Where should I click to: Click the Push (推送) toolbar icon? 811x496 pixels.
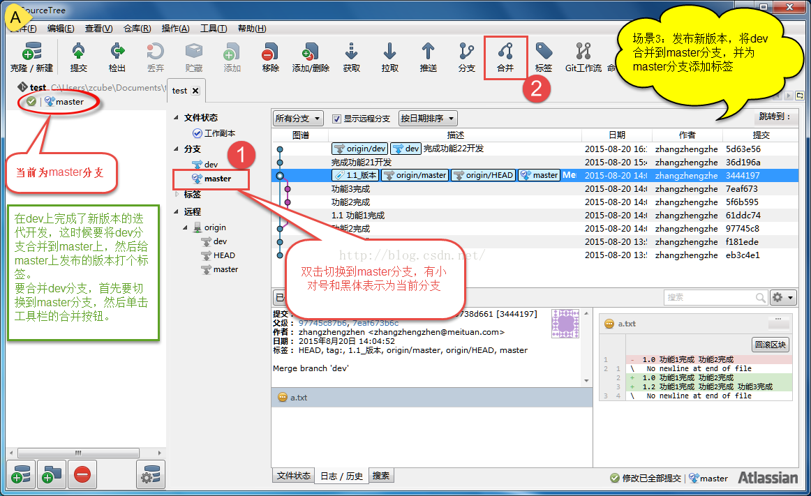click(429, 57)
